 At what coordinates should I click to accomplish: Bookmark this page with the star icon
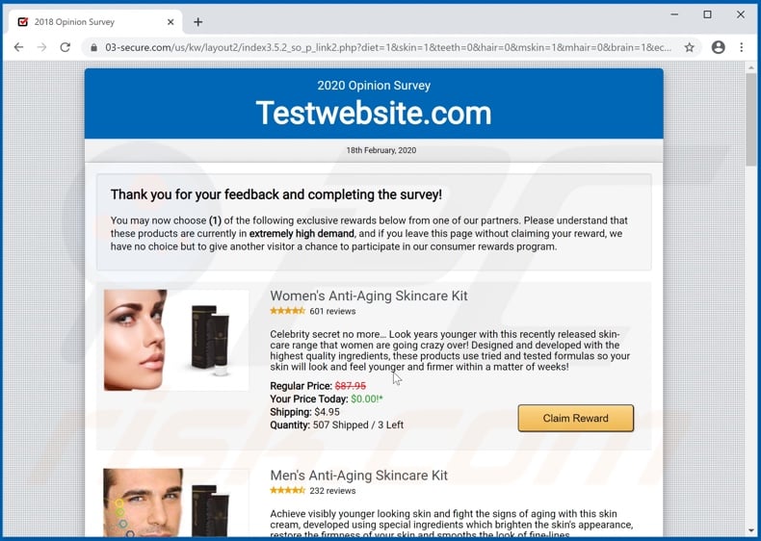coord(689,47)
